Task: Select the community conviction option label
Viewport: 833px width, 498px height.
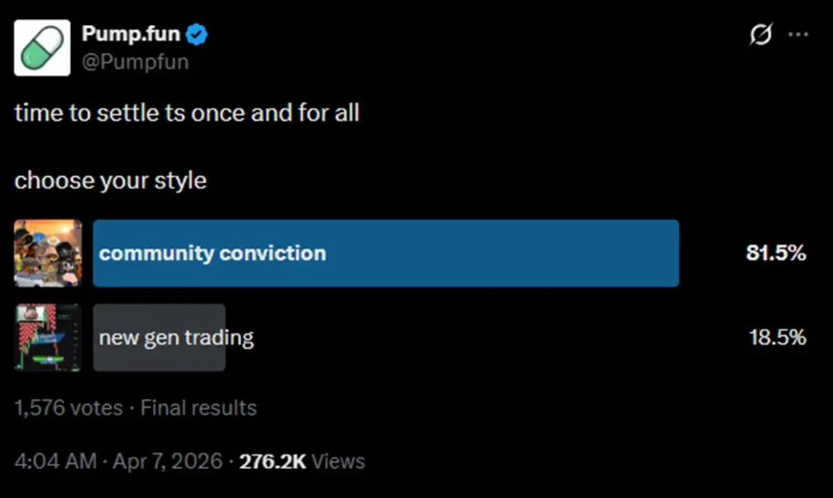Action: pos(212,253)
